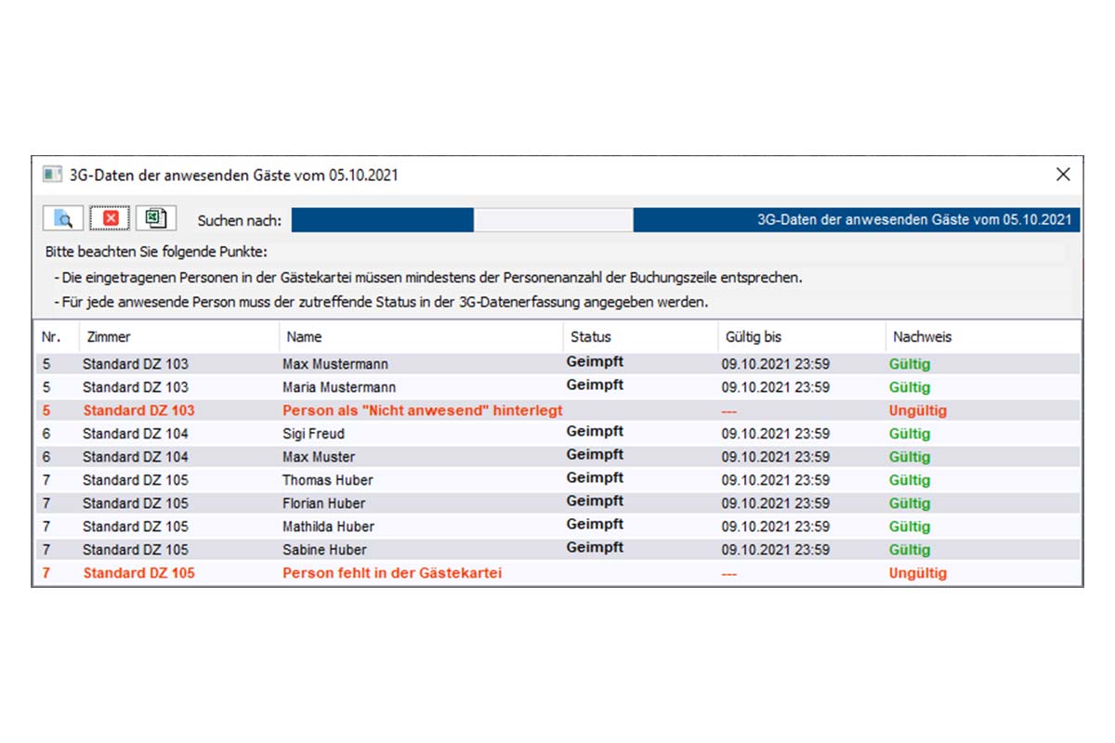Click the 'Status' column header
This screenshot has height=743, width=1115.
click(x=590, y=337)
